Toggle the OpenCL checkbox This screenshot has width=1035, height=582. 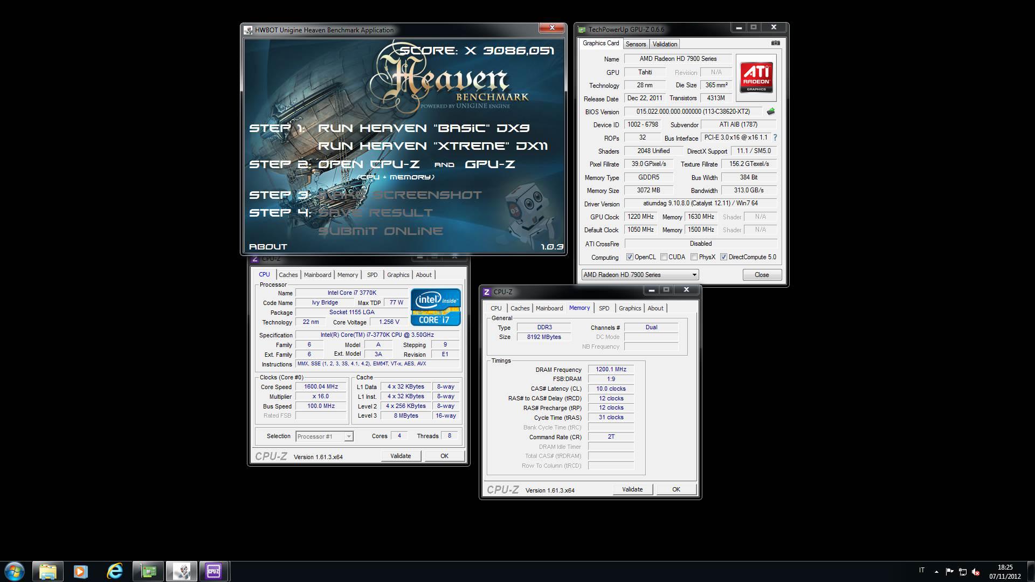[x=629, y=257]
